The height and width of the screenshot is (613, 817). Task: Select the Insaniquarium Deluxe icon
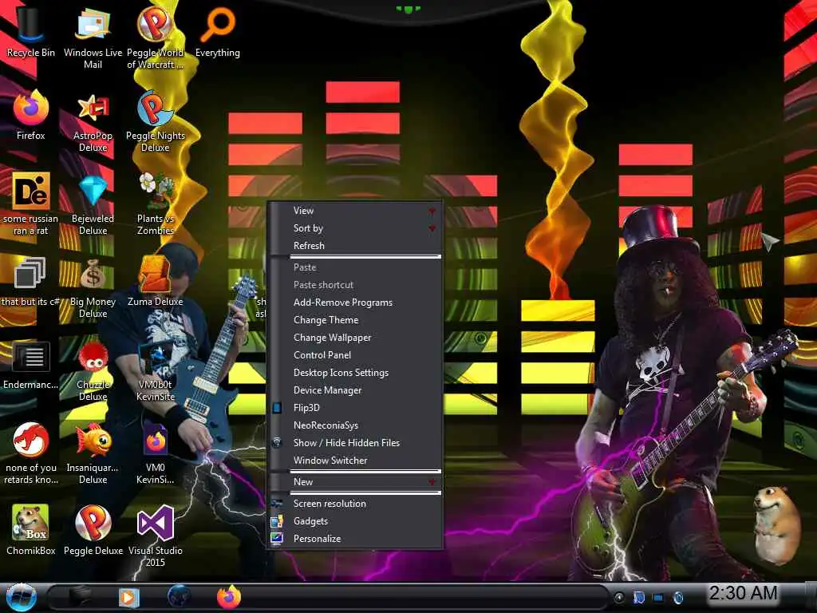(93, 453)
